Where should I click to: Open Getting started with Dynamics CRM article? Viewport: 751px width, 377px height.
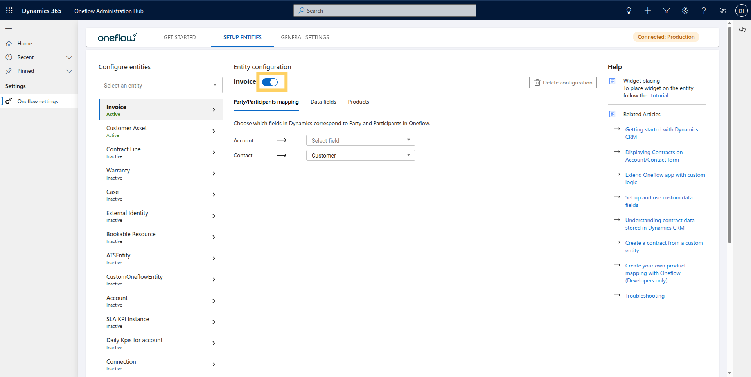tap(661, 133)
